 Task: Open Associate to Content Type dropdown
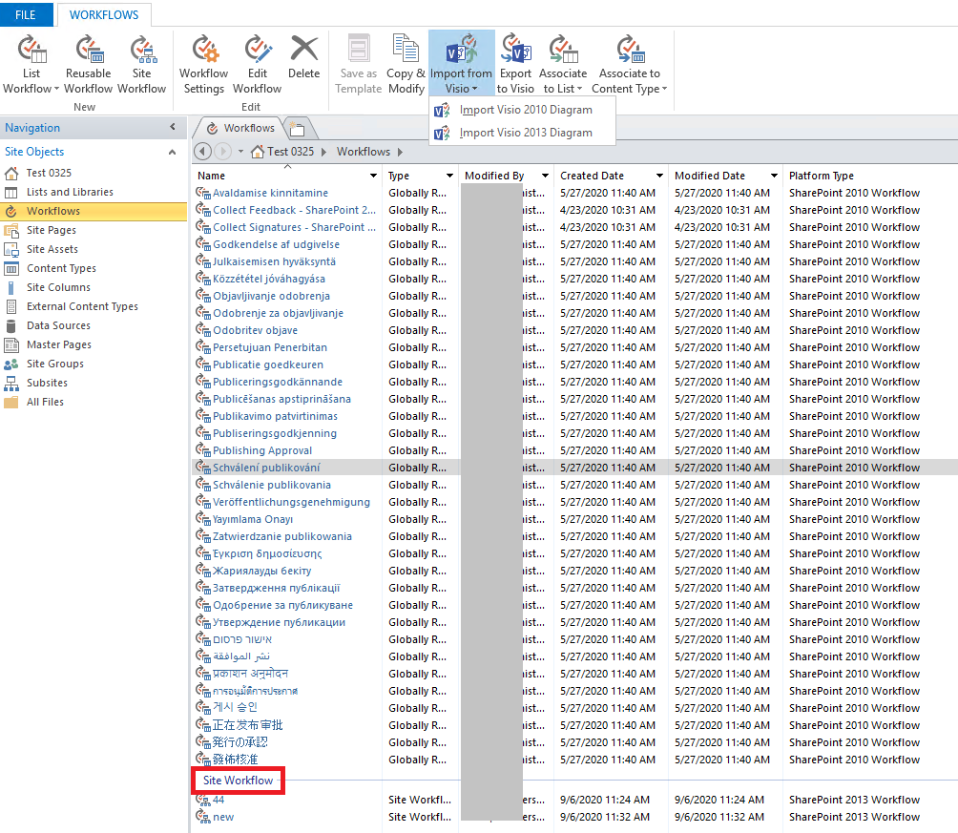(x=630, y=65)
